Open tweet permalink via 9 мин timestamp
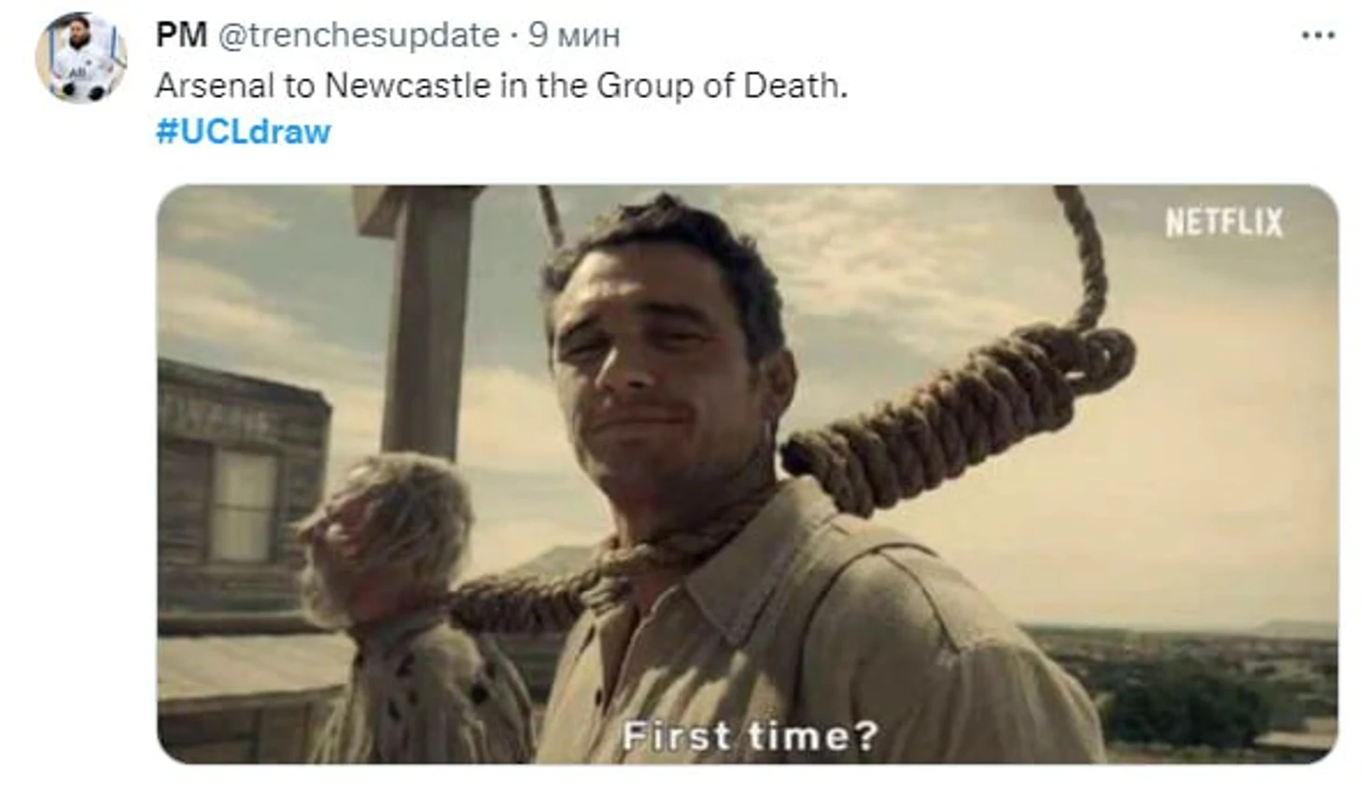 pyautogui.click(x=573, y=35)
